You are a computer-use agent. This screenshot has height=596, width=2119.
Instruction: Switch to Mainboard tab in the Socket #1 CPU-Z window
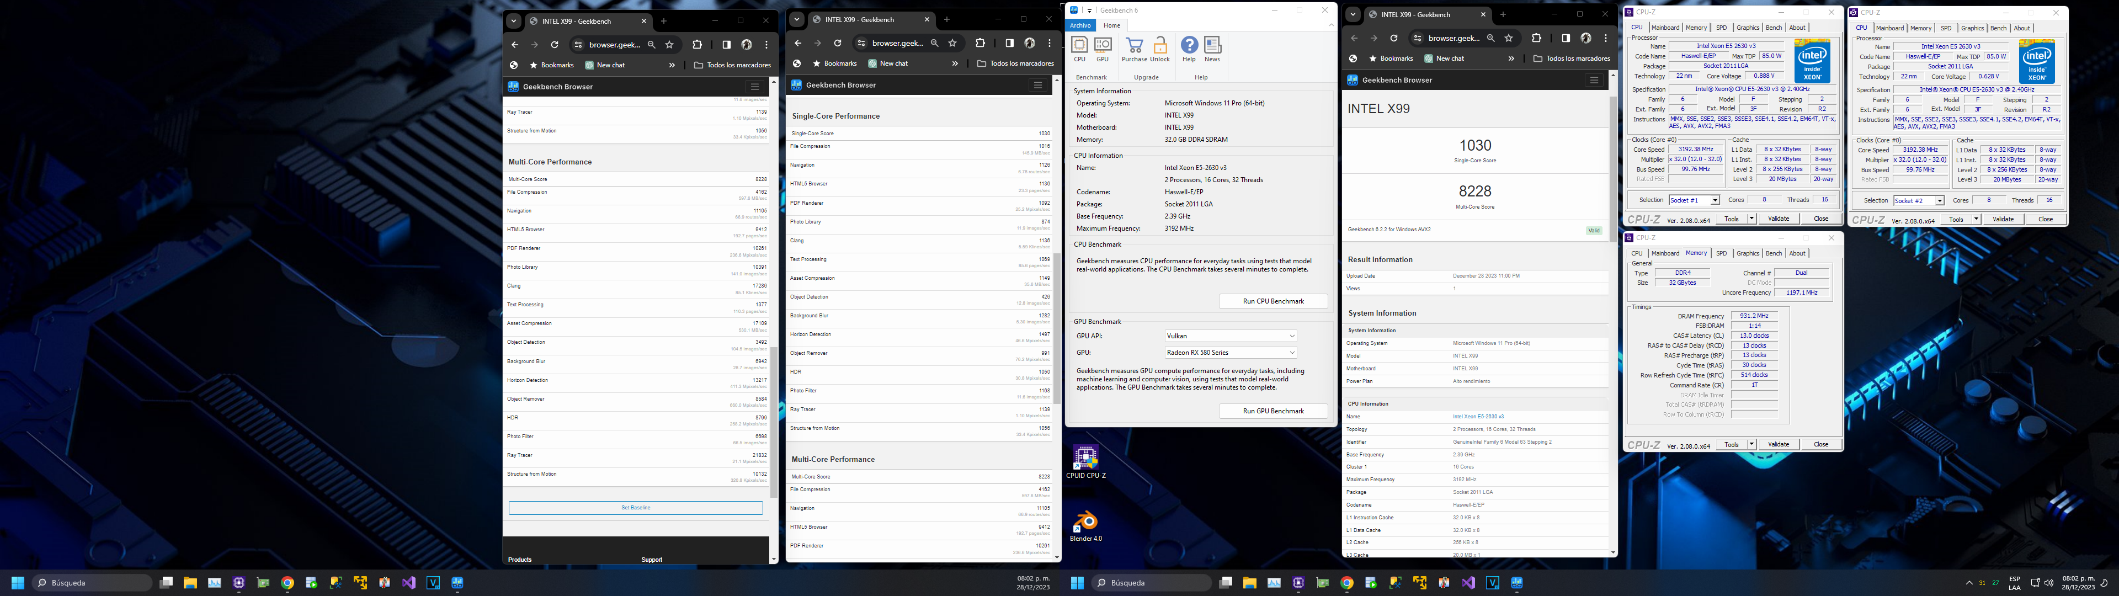click(x=1665, y=28)
